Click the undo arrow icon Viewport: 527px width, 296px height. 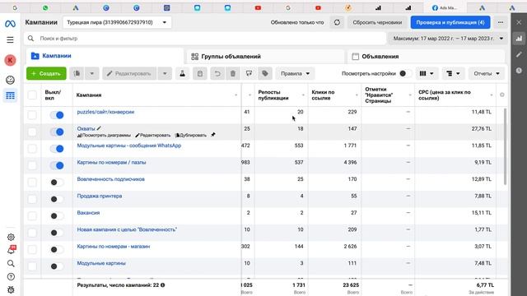coord(217,73)
